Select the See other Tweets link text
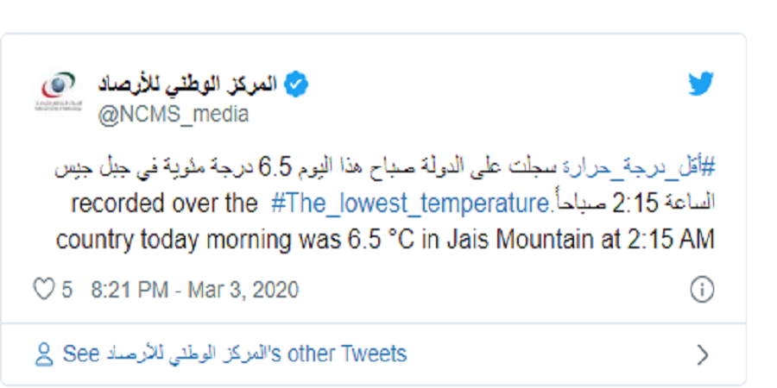This screenshot has width=777, height=388. point(234,354)
